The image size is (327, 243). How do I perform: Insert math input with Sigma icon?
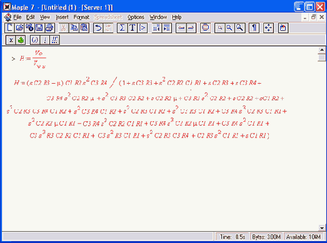tap(122, 28)
